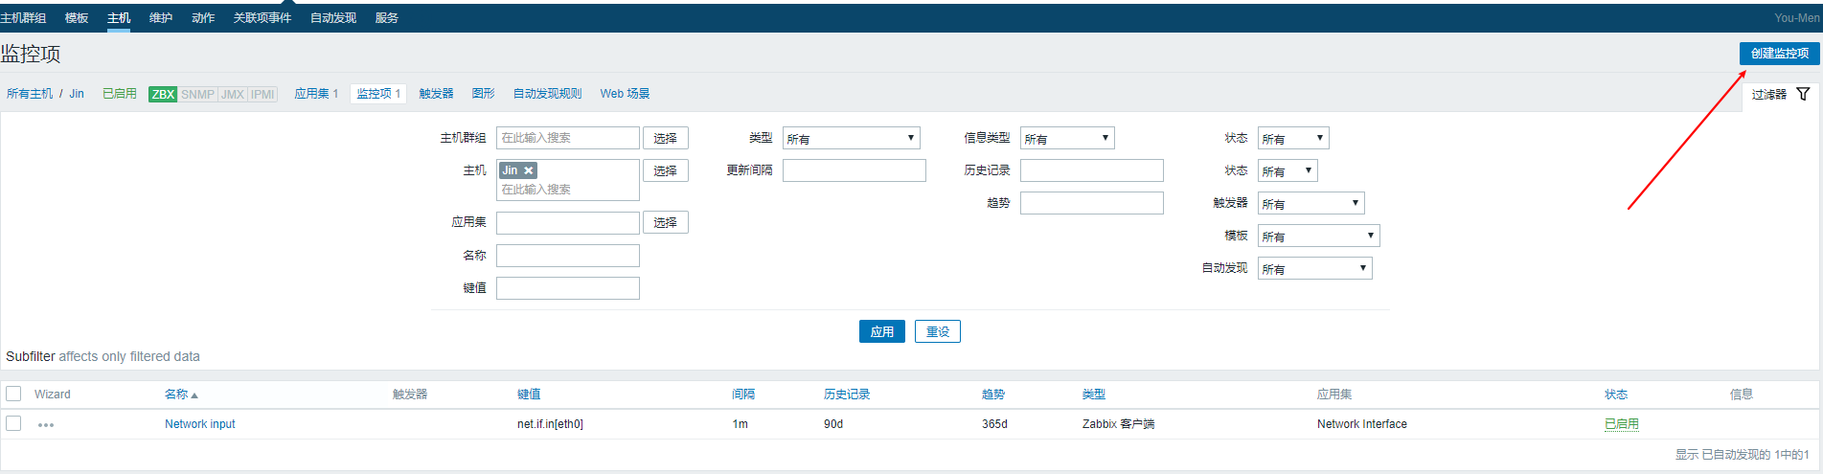Tick the checkbox for Network input row

click(x=13, y=423)
